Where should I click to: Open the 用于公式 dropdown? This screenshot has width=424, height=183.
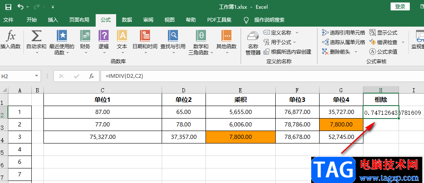tap(279, 42)
